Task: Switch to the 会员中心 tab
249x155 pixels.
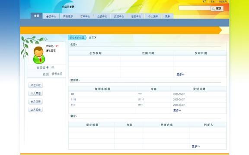Action: tap(51, 16)
